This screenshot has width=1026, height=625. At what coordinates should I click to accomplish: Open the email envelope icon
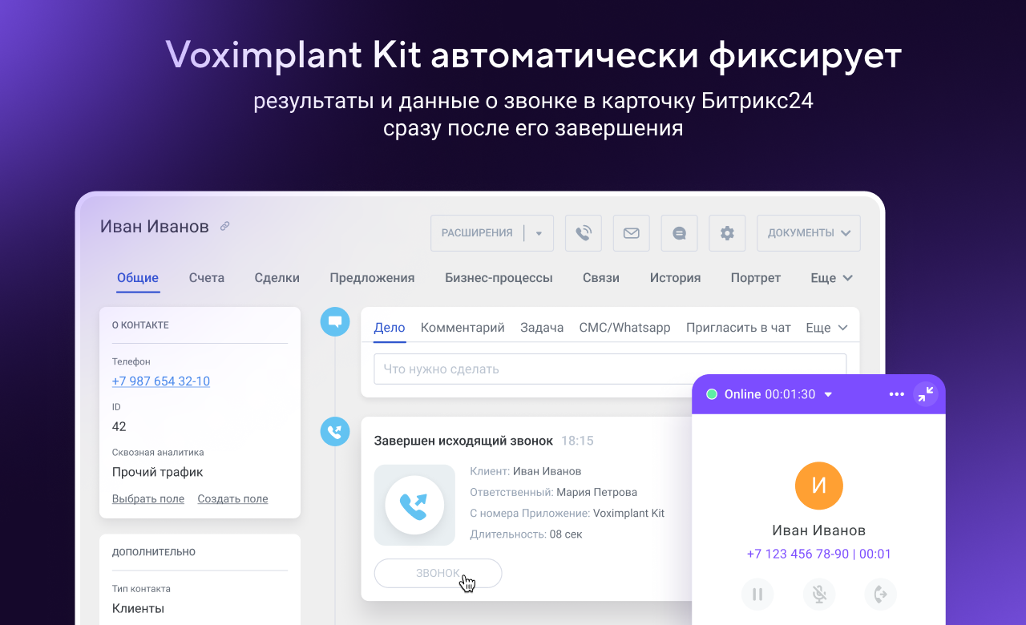[x=632, y=232]
